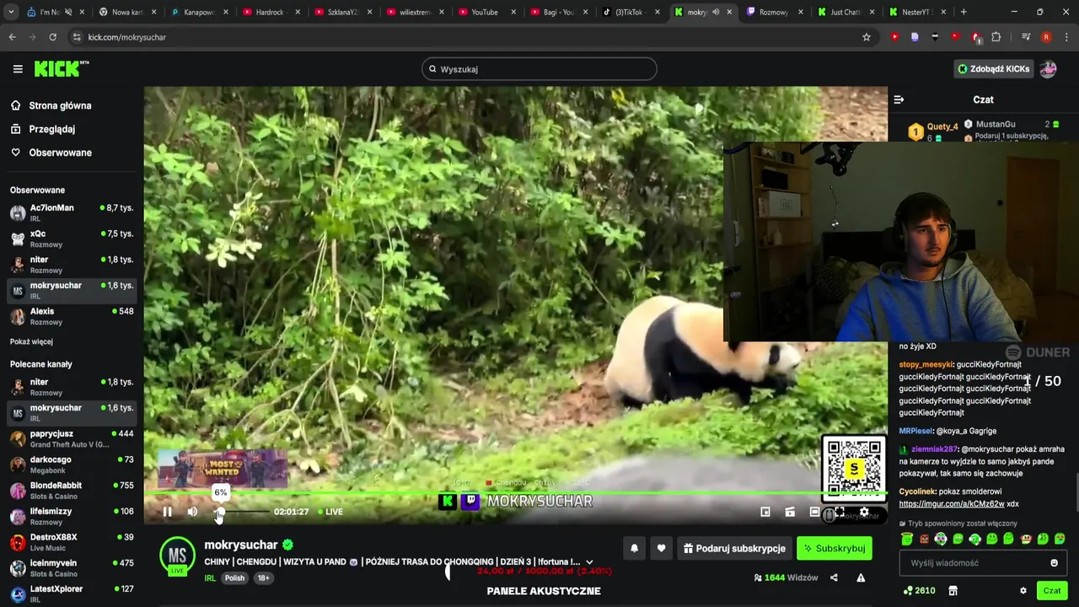Viewport: 1079px width, 607px height.
Task: Open Obserwowane in the sidebar
Action: pos(51,153)
